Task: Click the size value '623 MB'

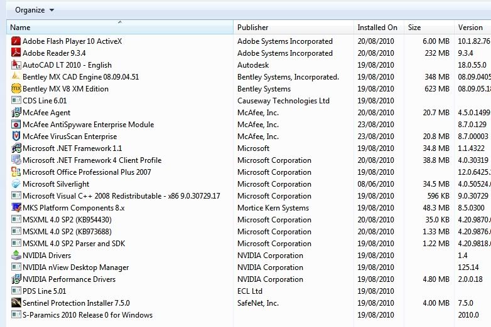Action: [x=437, y=89]
